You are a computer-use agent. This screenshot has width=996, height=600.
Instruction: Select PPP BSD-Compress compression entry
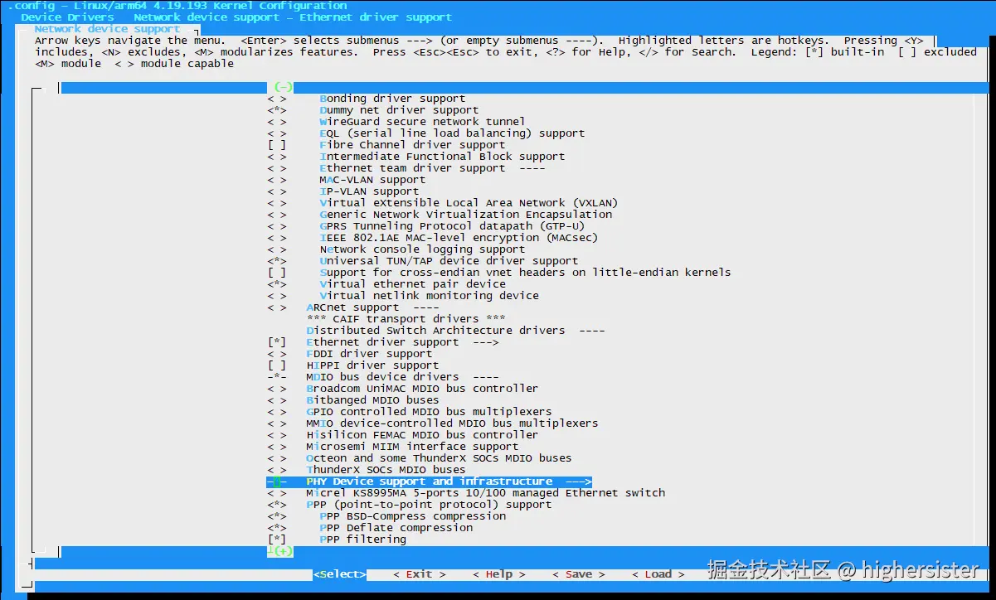tap(412, 516)
